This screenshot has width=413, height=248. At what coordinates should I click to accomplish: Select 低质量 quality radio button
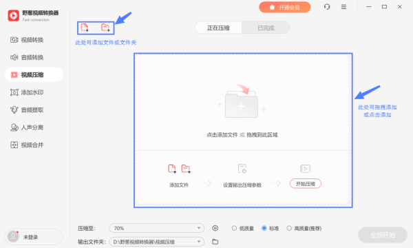[x=234, y=228]
